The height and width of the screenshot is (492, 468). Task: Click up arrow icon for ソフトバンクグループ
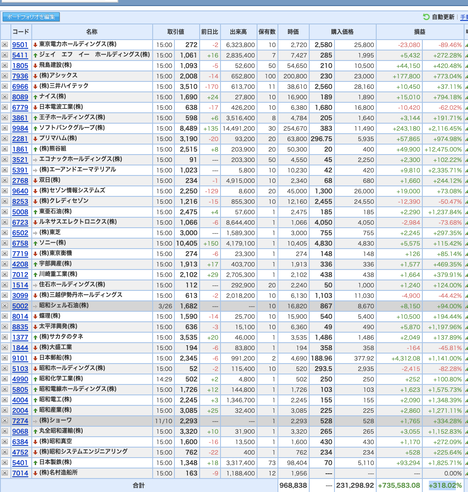pos(35,128)
